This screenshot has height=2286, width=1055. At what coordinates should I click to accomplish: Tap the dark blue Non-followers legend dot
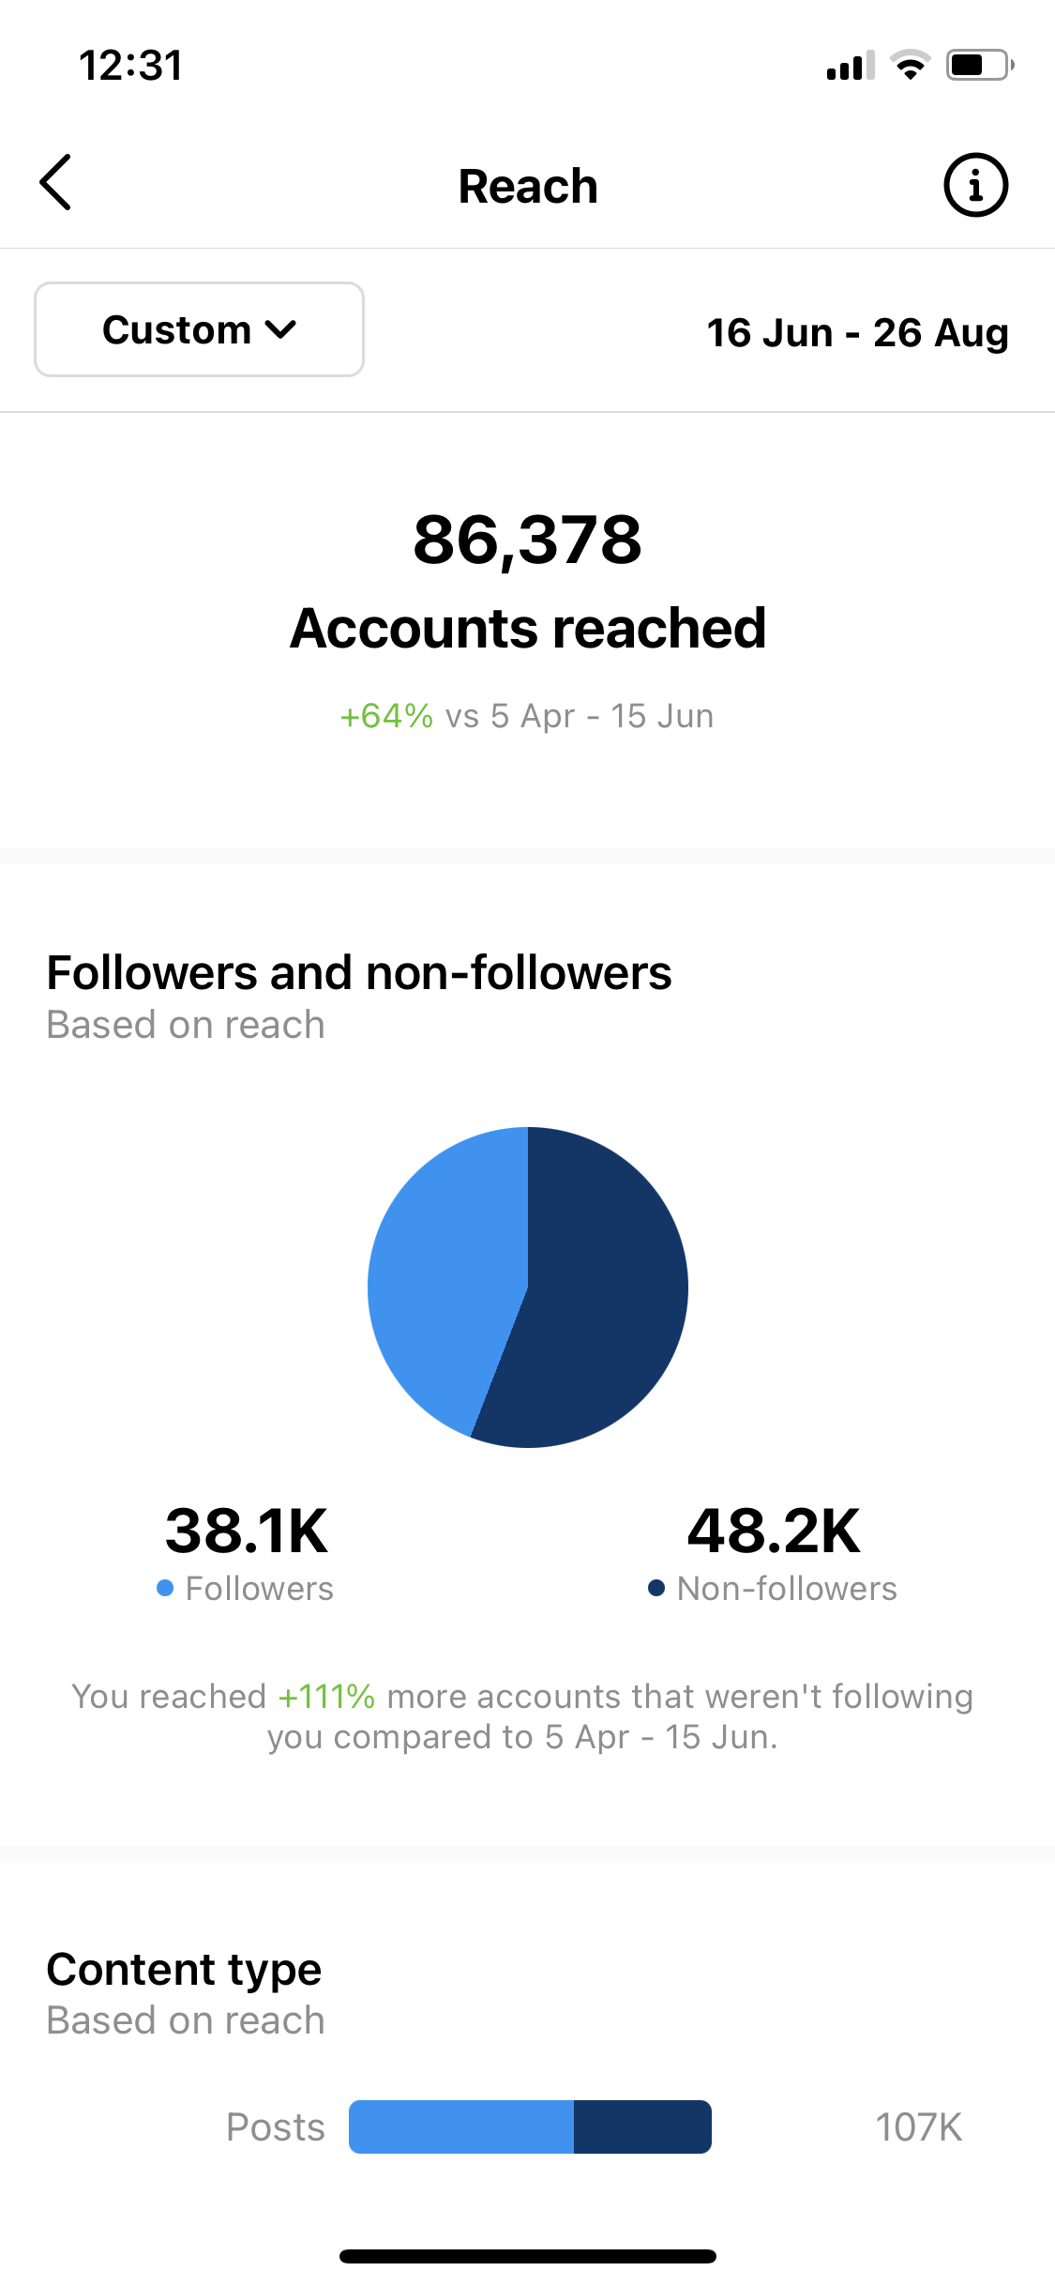pos(656,1588)
